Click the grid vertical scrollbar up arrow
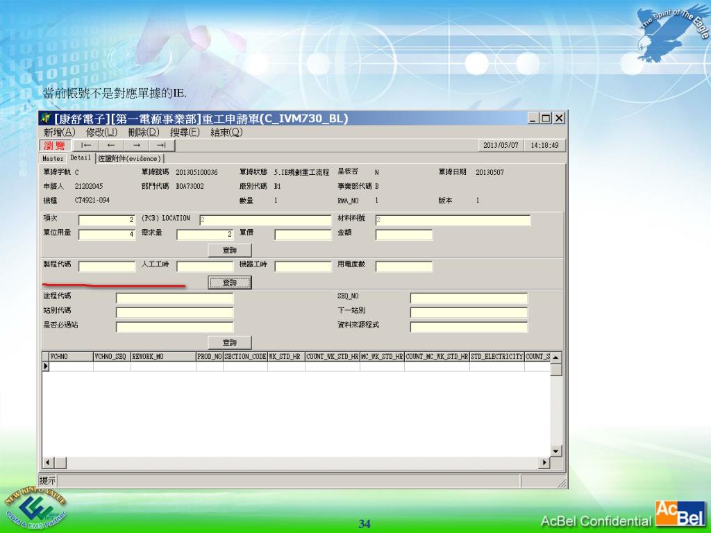This screenshot has height=533, width=711. coord(556,357)
